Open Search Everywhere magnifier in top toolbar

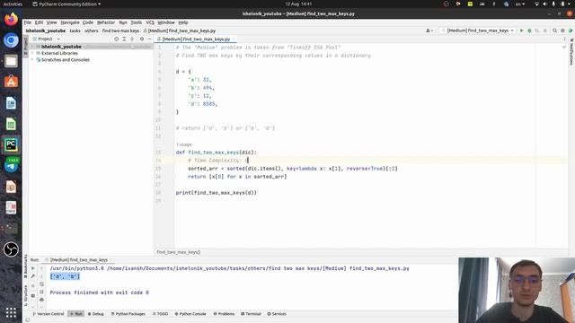555,31
